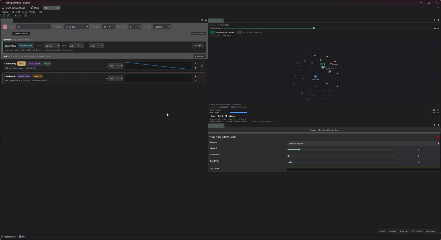Float the Query Preview panel window
This screenshot has height=240, width=441.
(434, 20)
